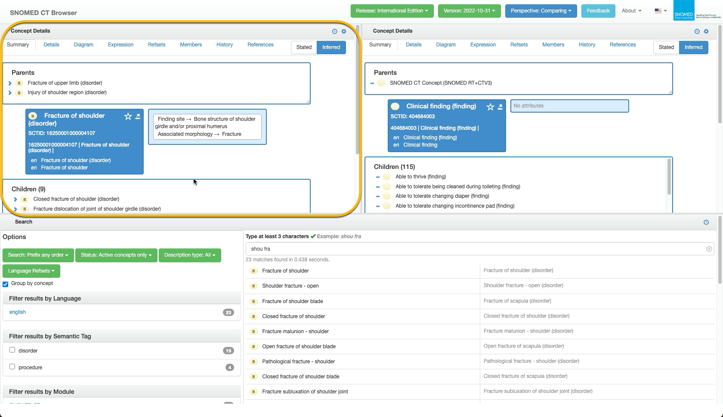Open Language Refsets dropdown
The image size is (723, 417).
pos(31,271)
